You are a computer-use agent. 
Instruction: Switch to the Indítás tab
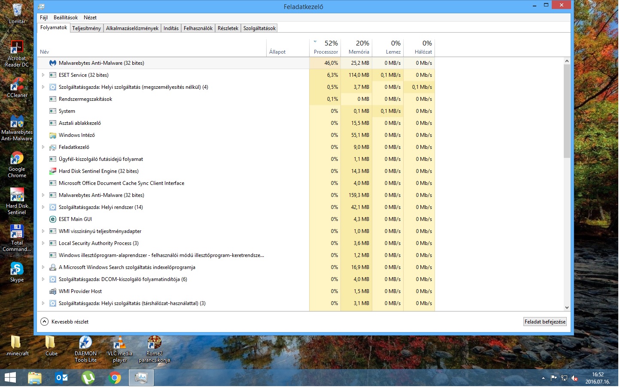coord(171,28)
